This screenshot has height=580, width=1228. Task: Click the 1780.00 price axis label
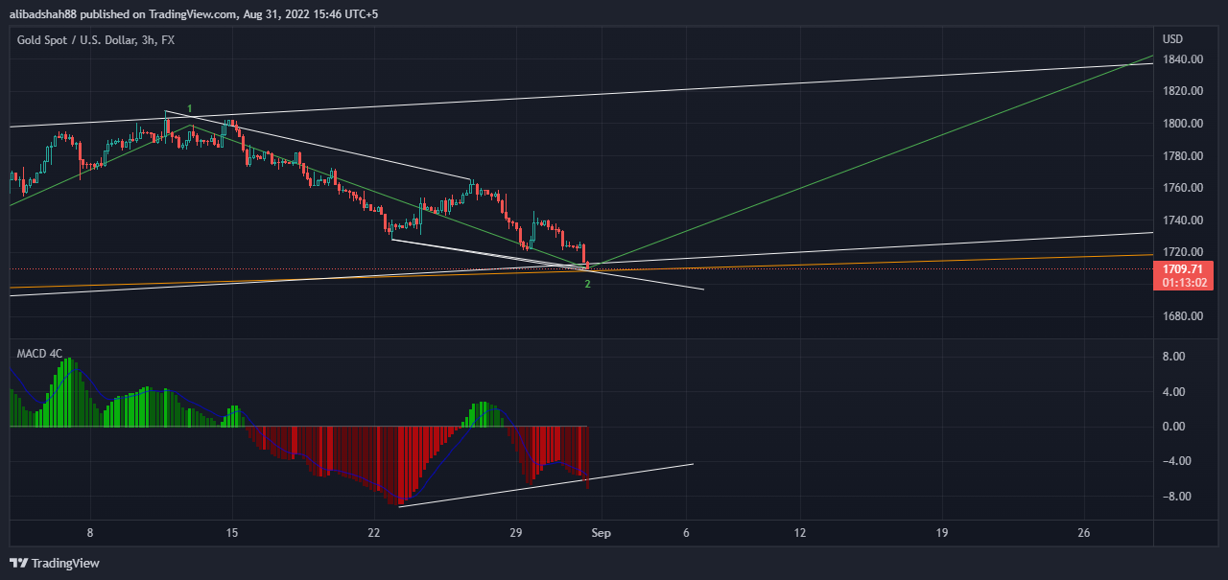(1182, 156)
